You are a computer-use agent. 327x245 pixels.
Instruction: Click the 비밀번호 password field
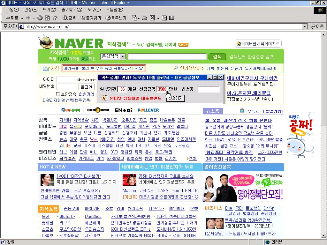[66, 87]
